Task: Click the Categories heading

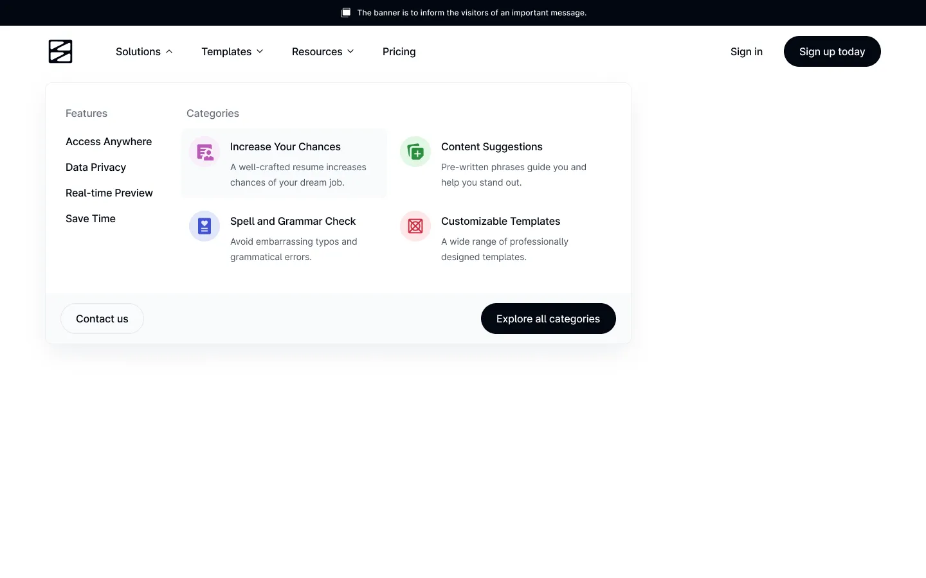Action: pos(213,113)
